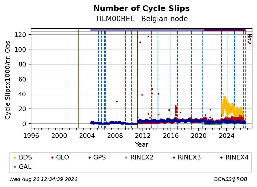Click the RINEX3 purple legend marker
The width and height of the screenshot is (257, 187).
click(174, 157)
